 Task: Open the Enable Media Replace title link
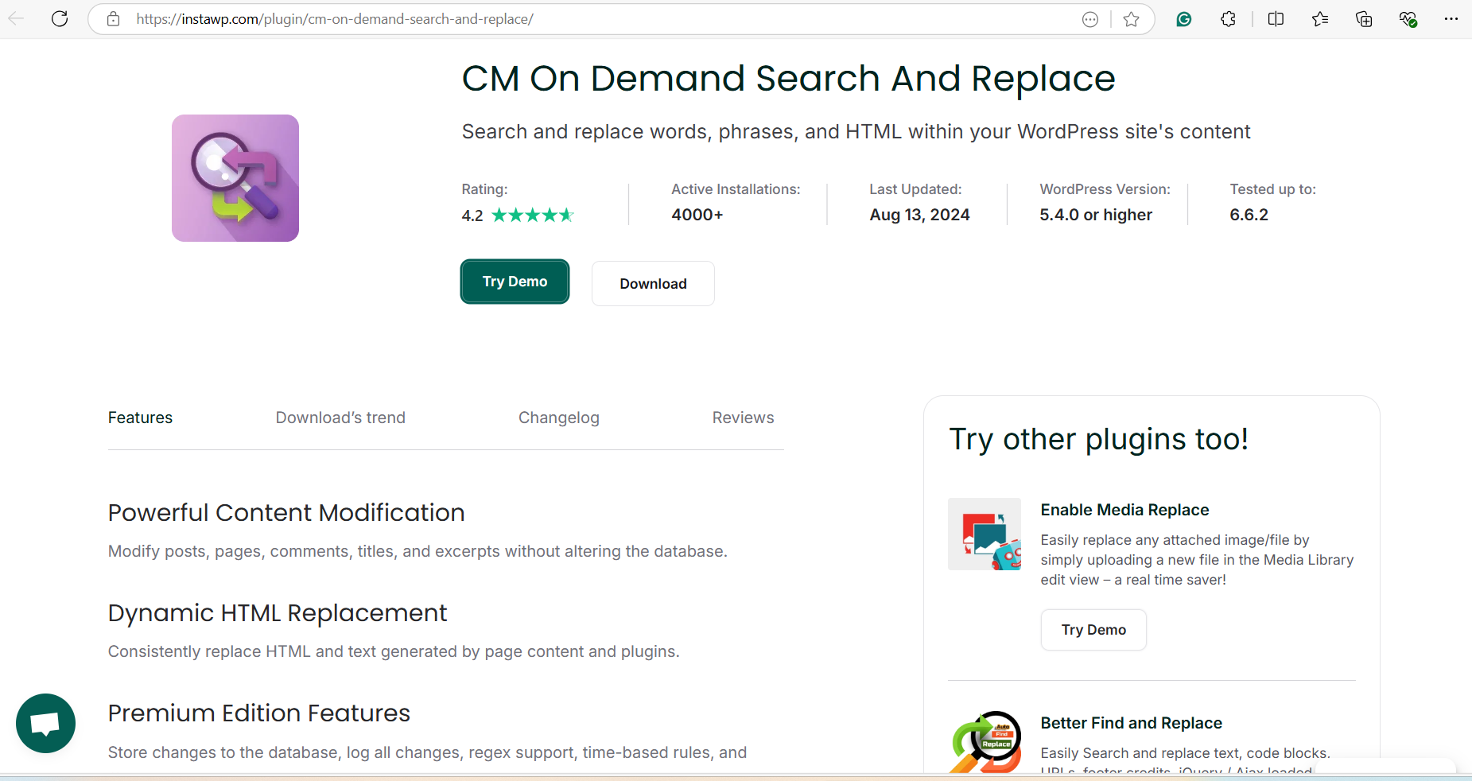1124,510
